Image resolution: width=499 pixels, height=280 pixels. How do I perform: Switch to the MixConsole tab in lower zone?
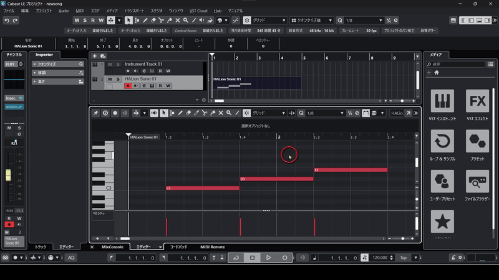coord(112,247)
